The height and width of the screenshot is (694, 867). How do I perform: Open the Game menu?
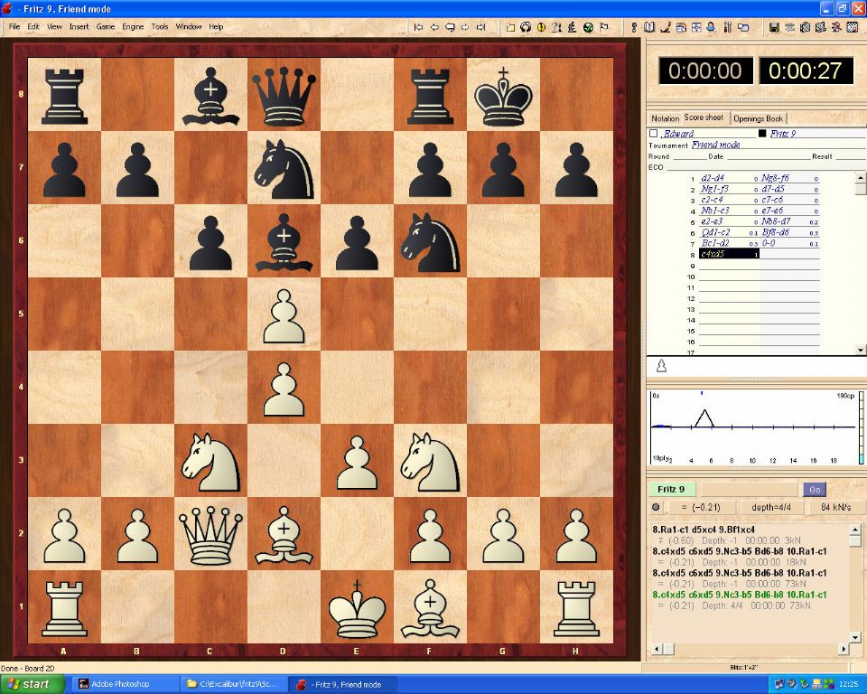pyautogui.click(x=106, y=26)
